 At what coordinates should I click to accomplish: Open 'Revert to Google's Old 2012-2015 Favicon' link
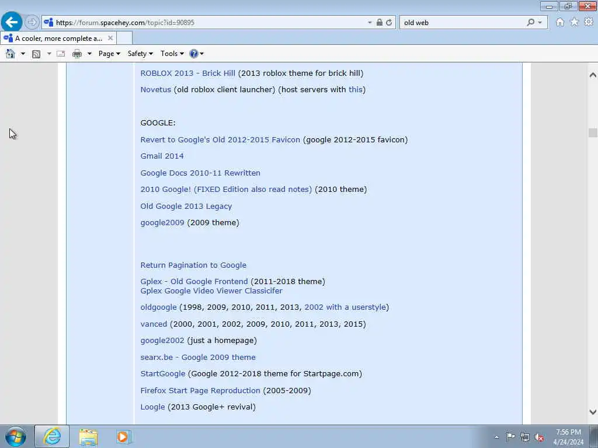220,140
